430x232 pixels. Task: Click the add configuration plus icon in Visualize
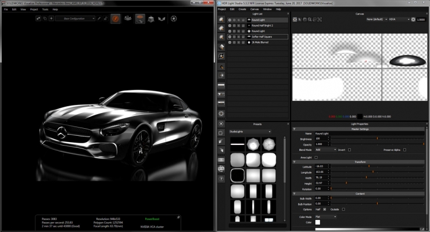point(51,19)
